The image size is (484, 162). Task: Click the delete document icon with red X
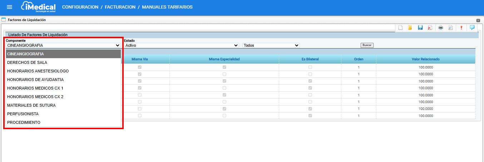coord(430,27)
